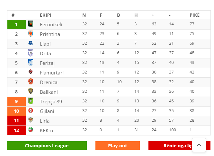Select the Feronikeli team name
Screen dimensions: 214x156
[x=51, y=24]
